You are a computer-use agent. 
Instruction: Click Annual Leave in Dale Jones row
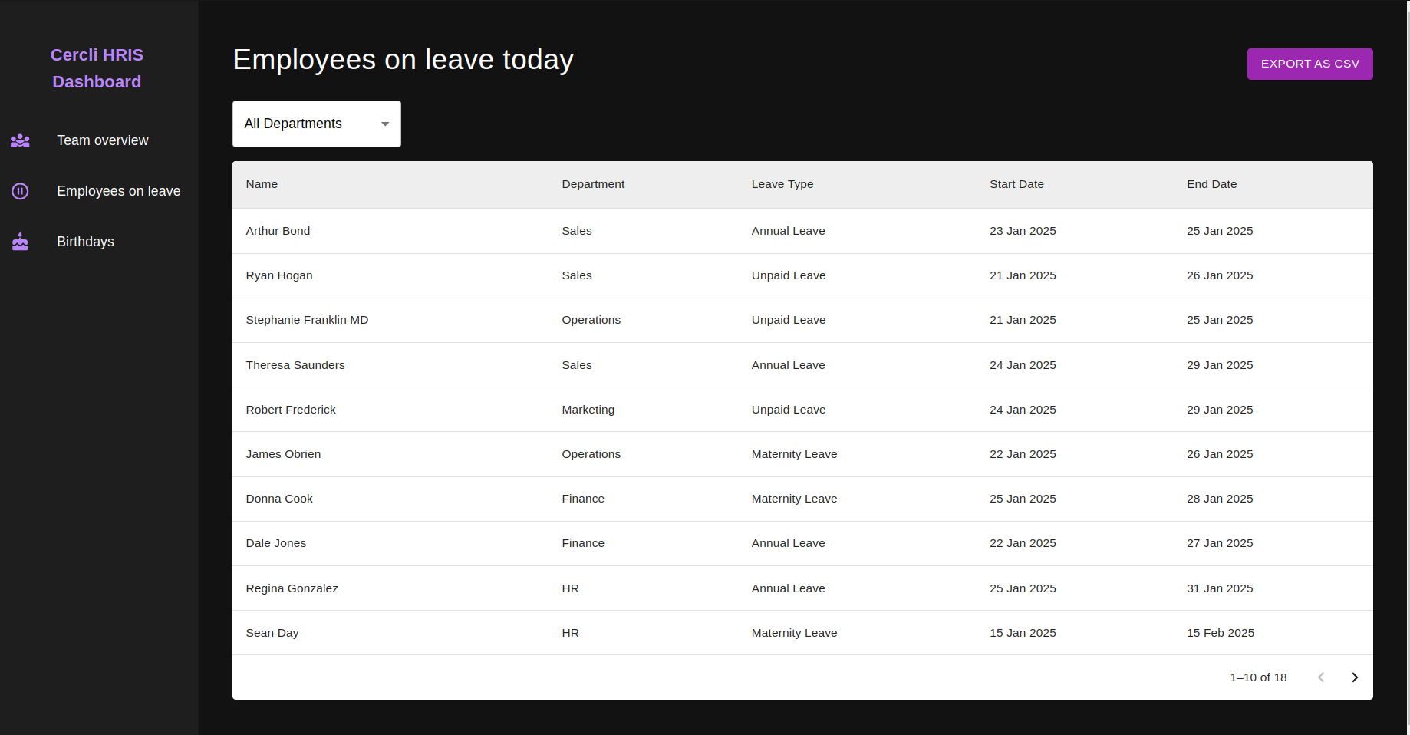pyautogui.click(x=789, y=543)
